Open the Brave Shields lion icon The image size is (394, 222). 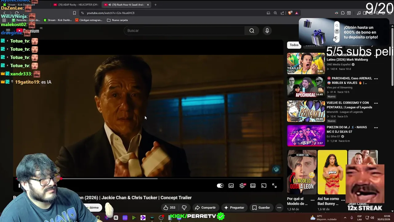(290, 13)
